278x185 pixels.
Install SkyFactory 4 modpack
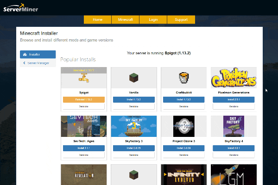pyautogui.click(x=234, y=148)
